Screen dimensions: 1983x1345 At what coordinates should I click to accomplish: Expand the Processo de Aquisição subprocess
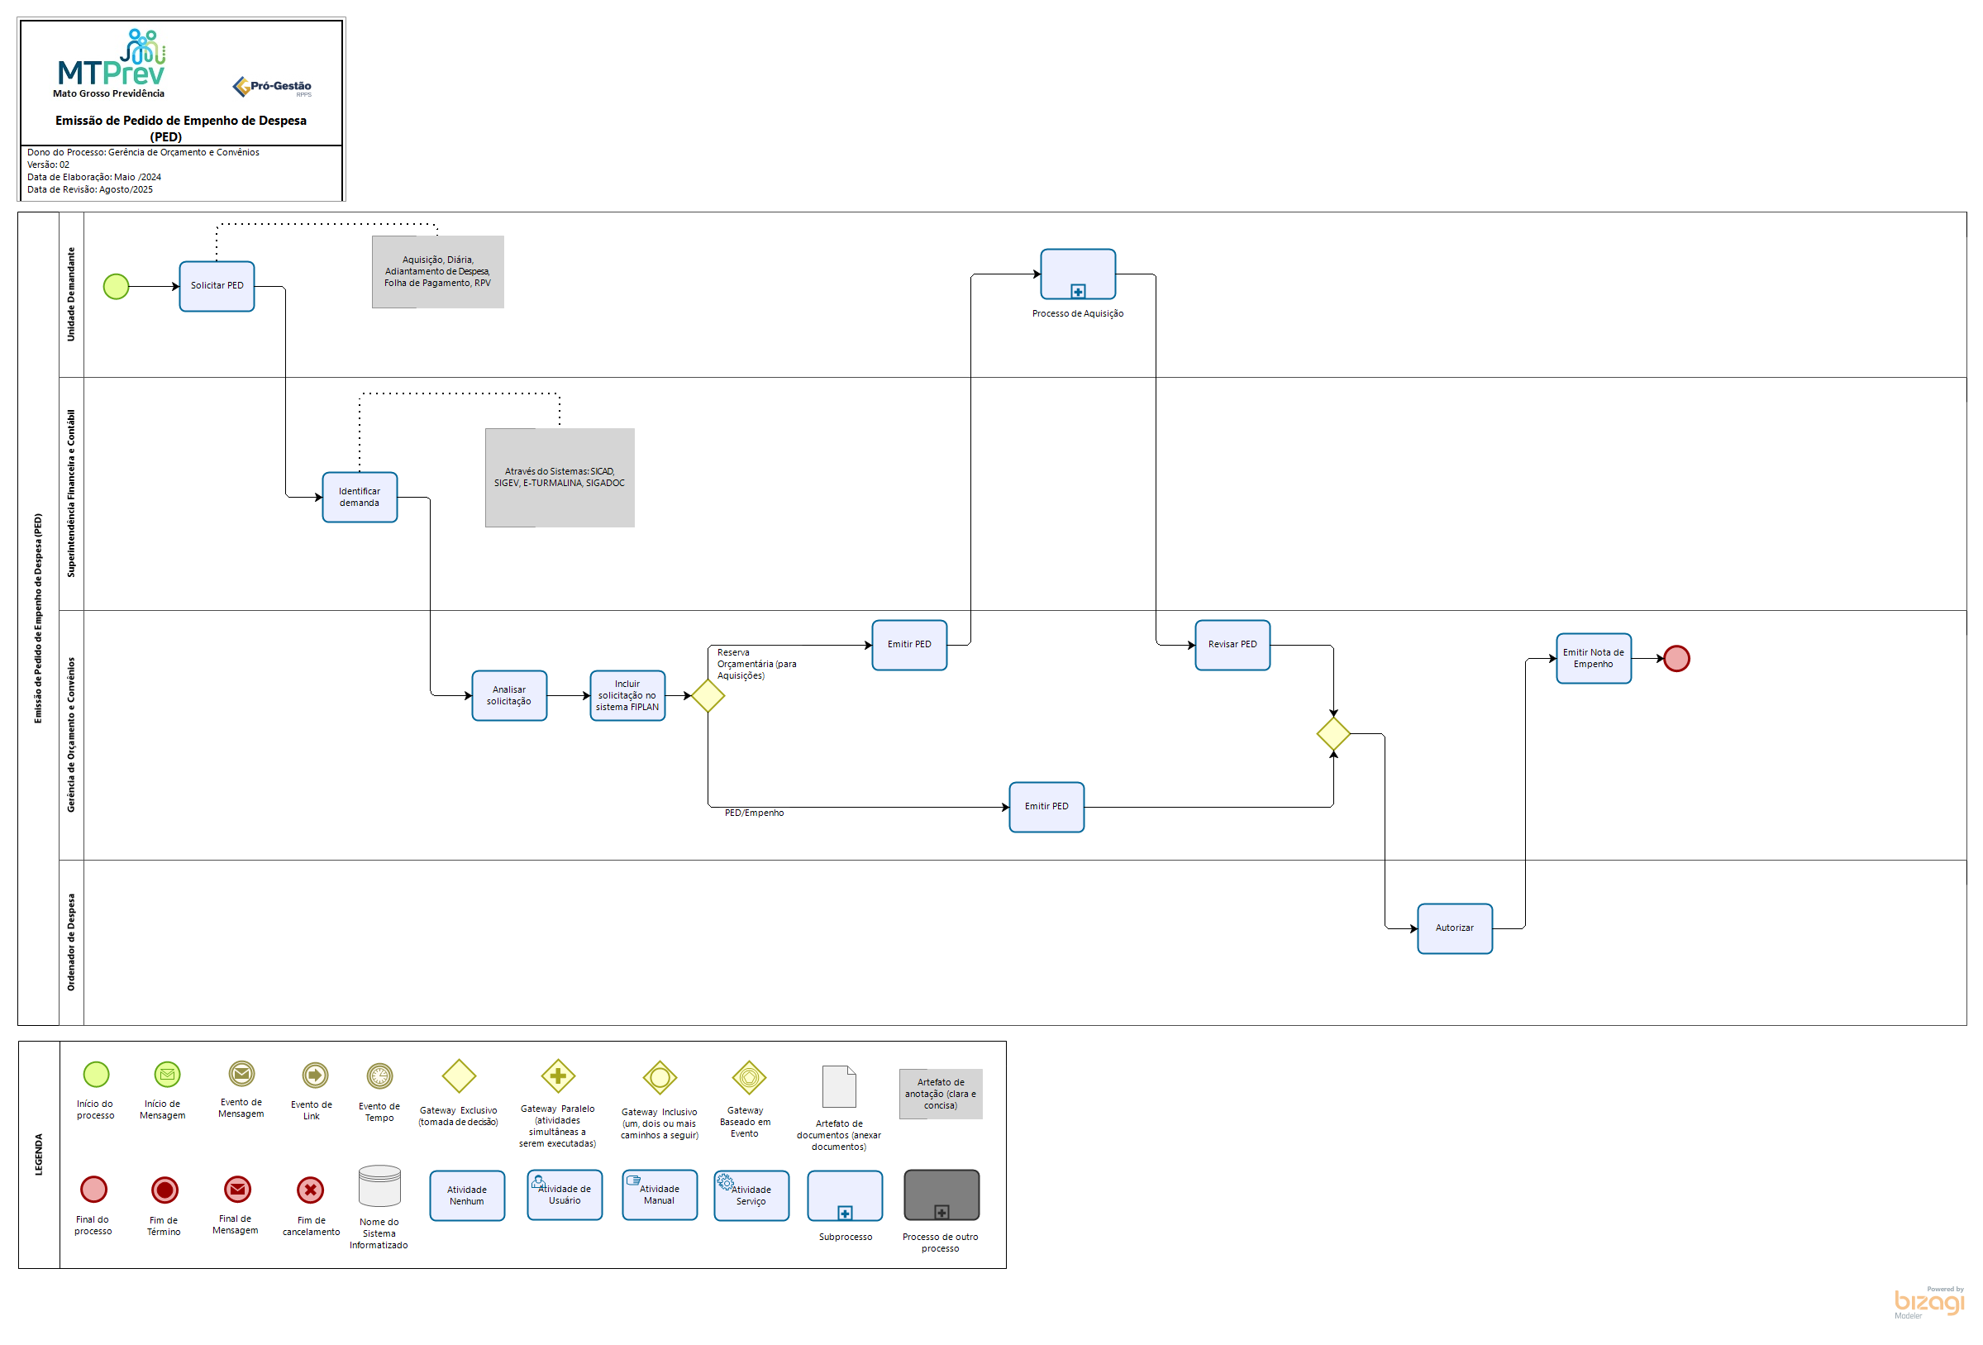(1078, 292)
